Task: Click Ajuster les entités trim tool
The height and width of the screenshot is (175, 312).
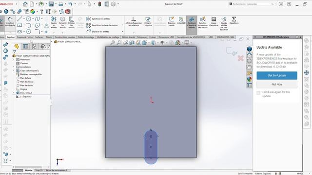Action: 54,22
